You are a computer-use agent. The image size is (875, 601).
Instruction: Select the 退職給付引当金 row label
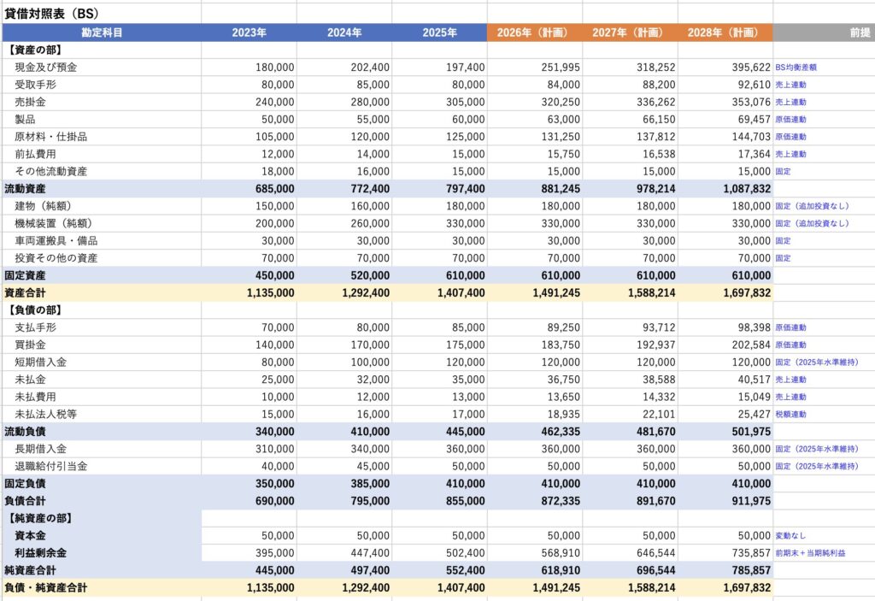coord(51,466)
